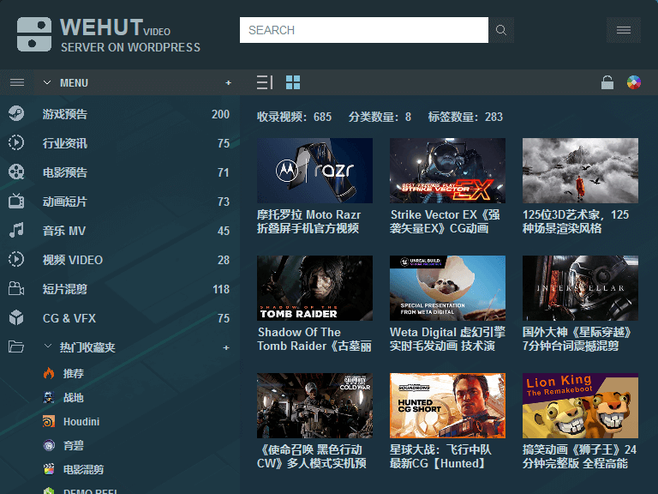Viewport: 658px width, 494px height.
Task: Toggle the sidebar hamburger icon
Action: click(17, 82)
